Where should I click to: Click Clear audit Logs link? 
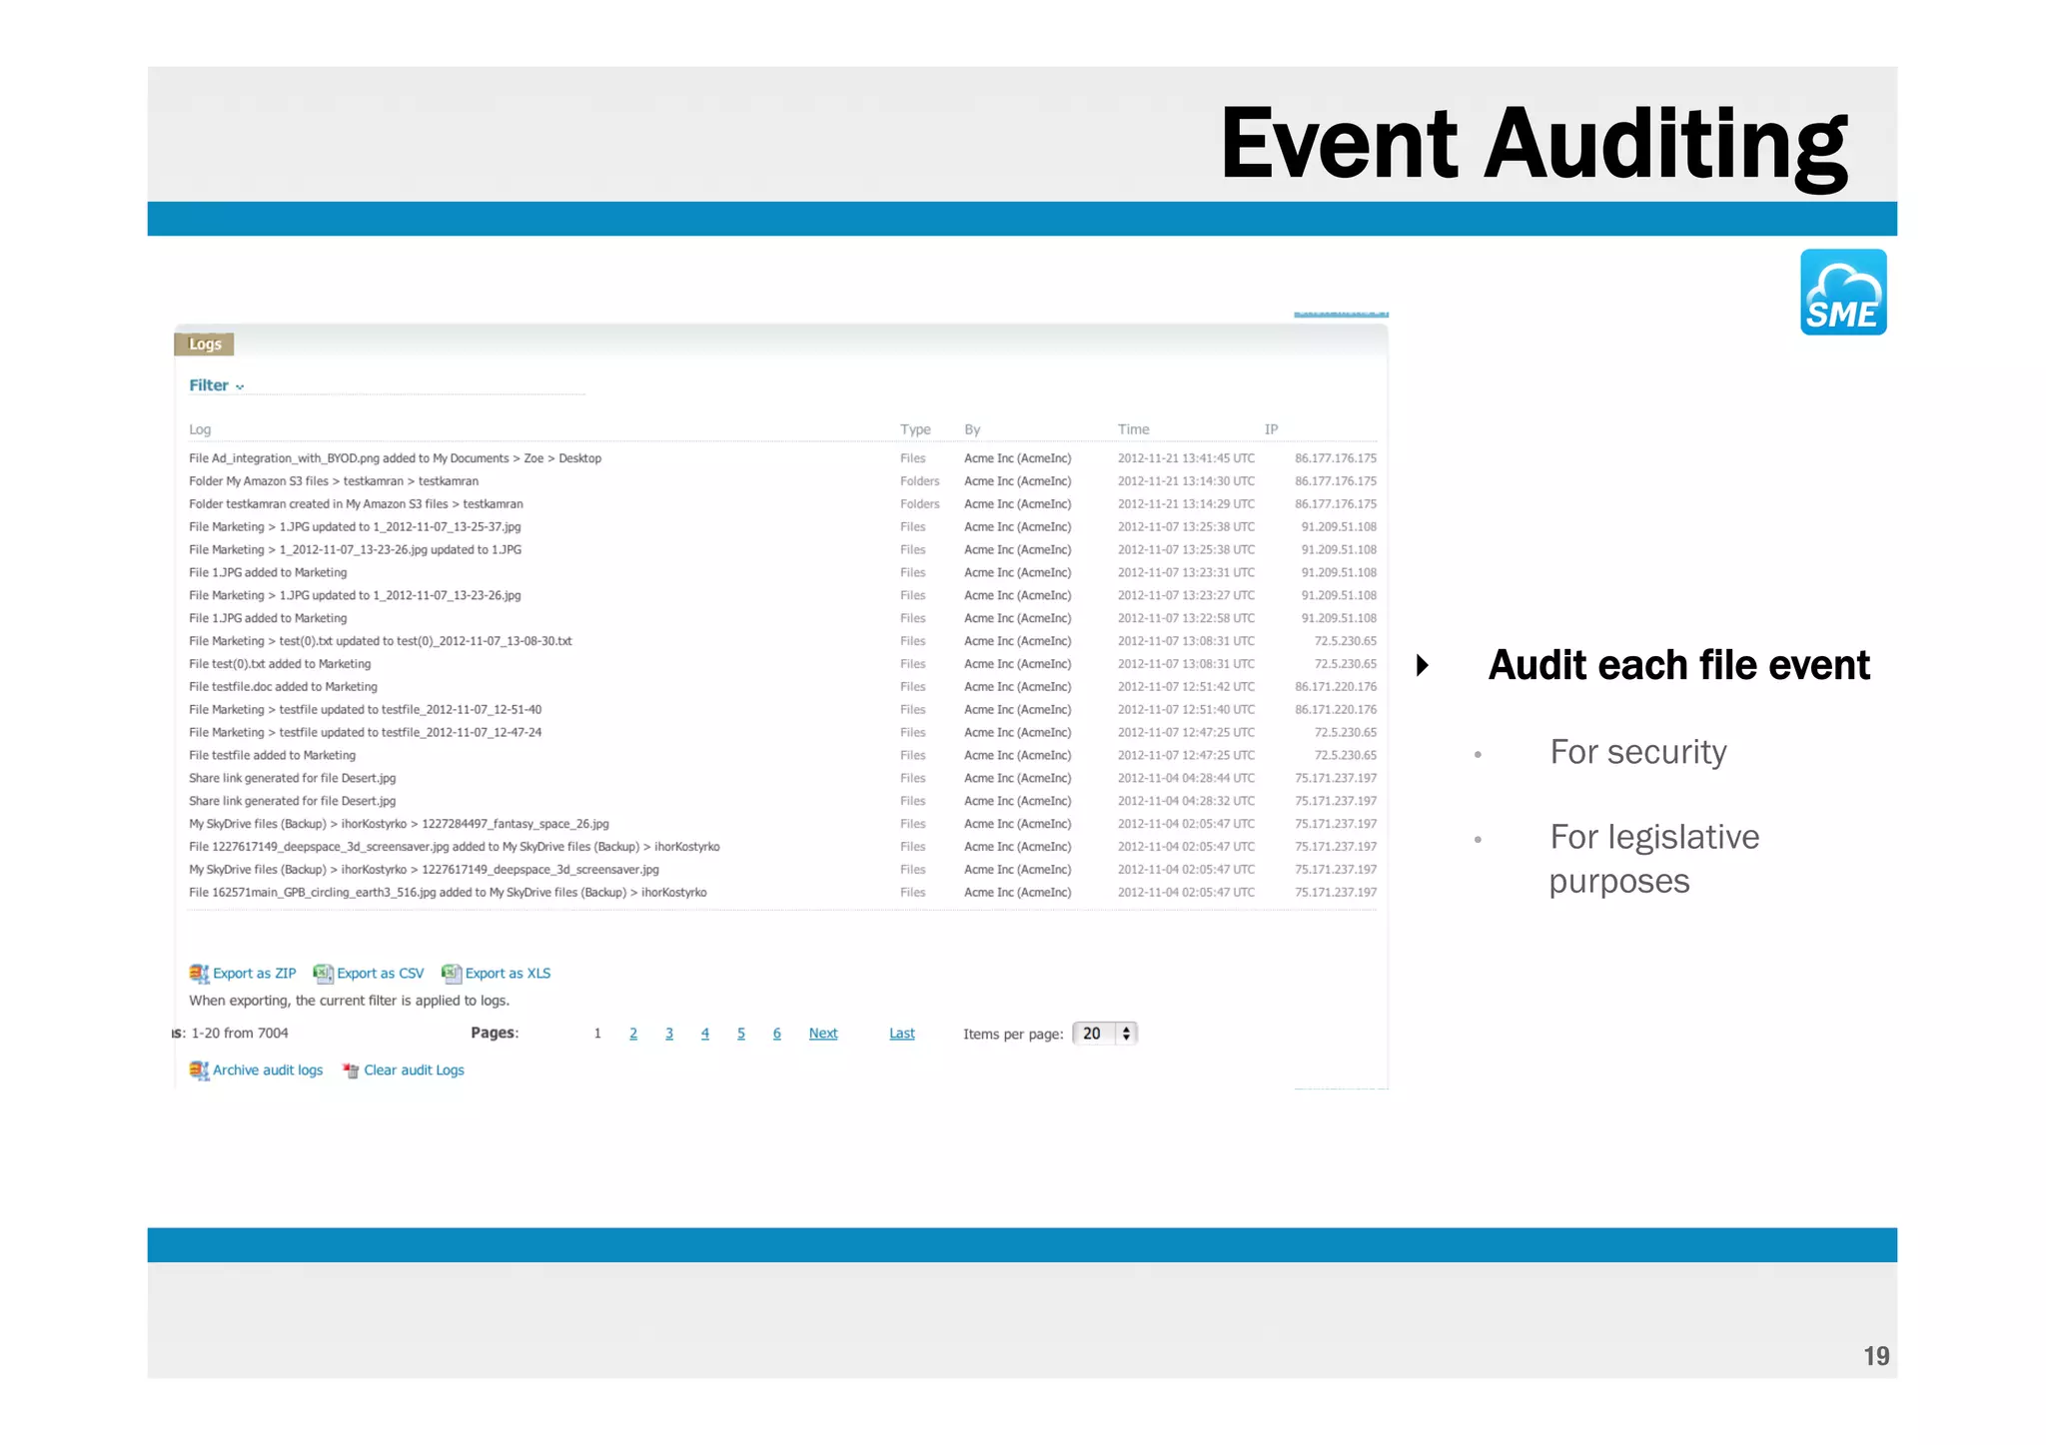414,1071
